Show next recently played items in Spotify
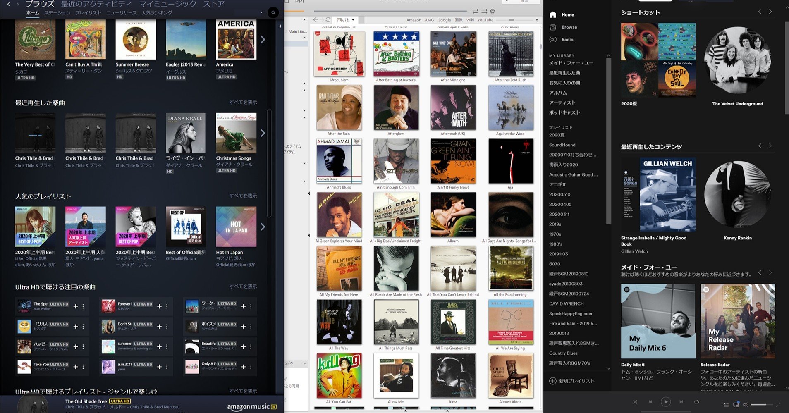 [770, 146]
